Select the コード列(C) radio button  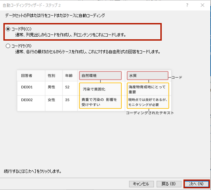(x=8, y=29)
